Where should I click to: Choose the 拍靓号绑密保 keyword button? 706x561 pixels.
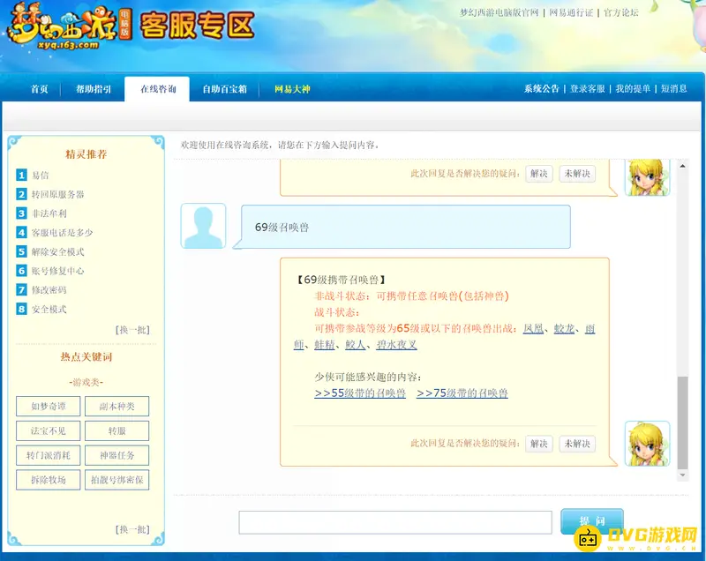point(117,480)
